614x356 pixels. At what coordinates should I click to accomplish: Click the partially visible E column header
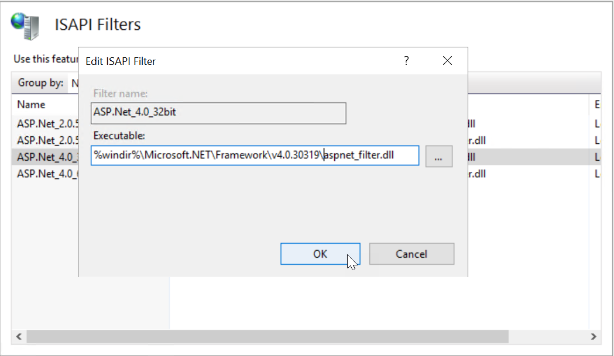pyautogui.click(x=597, y=105)
